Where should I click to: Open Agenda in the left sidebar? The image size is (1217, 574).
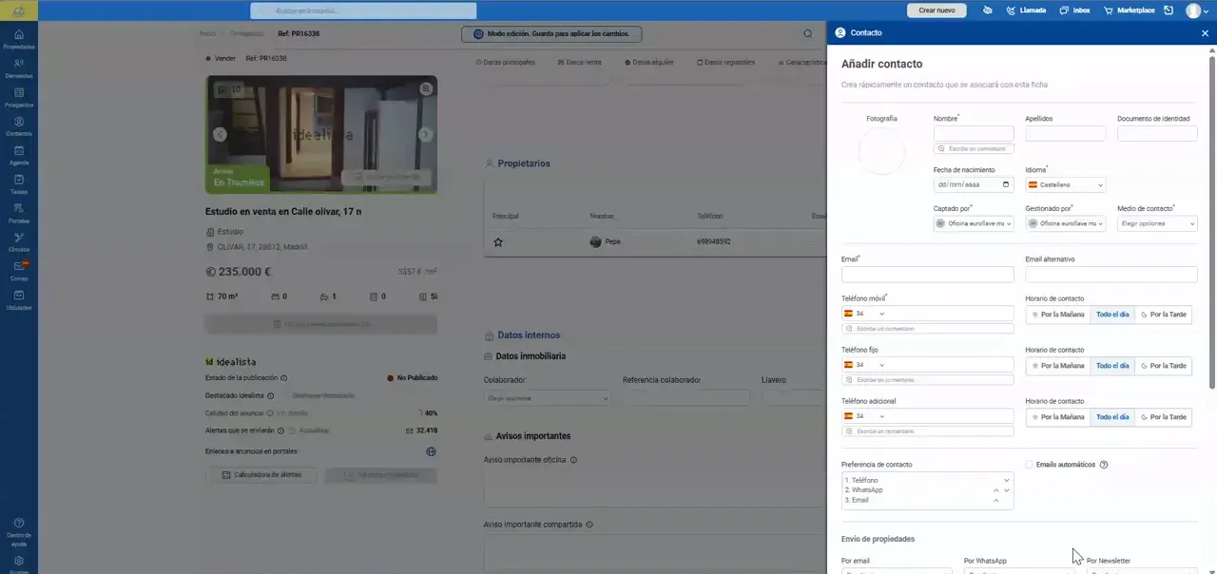tap(18, 155)
